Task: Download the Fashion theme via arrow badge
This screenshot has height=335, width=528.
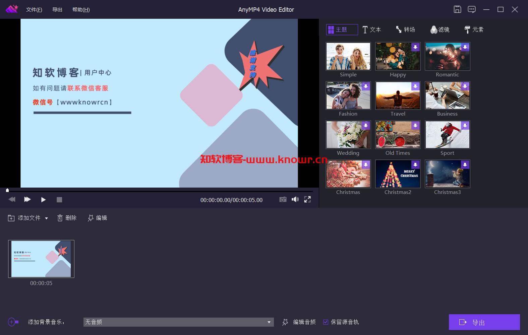Action: (366, 86)
